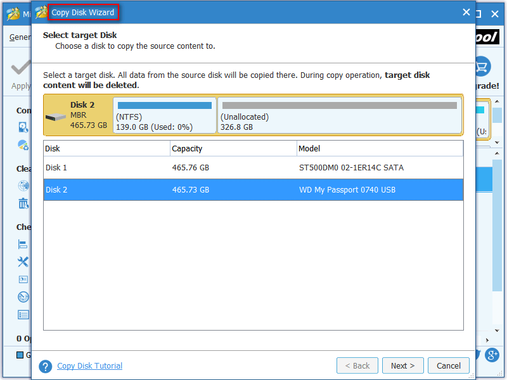Image resolution: width=507 pixels, height=380 pixels.
Task: Click the Apply checkmark in main window
Action: [21, 67]
